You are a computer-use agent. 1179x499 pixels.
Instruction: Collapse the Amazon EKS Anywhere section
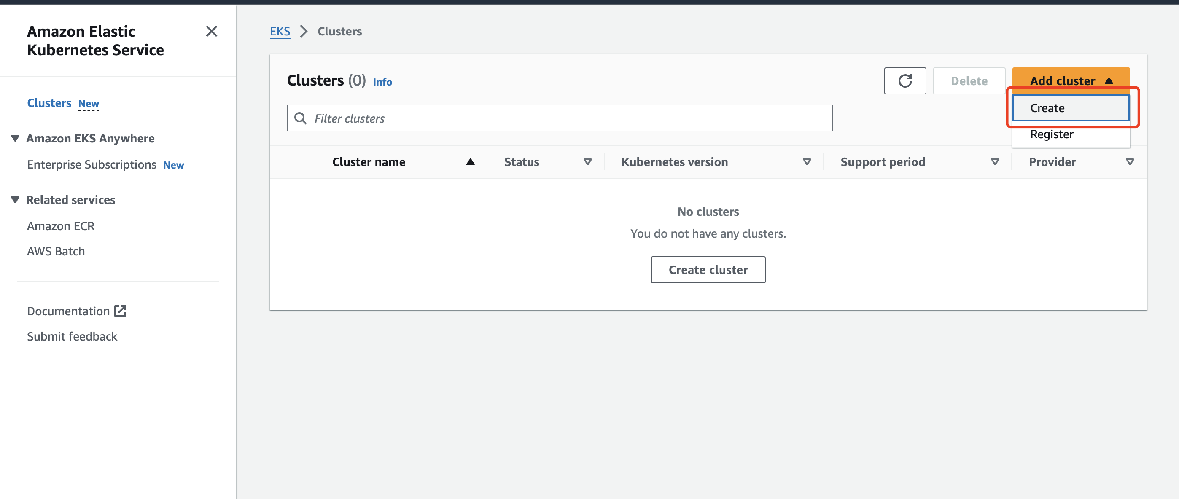tap(15, 138)
